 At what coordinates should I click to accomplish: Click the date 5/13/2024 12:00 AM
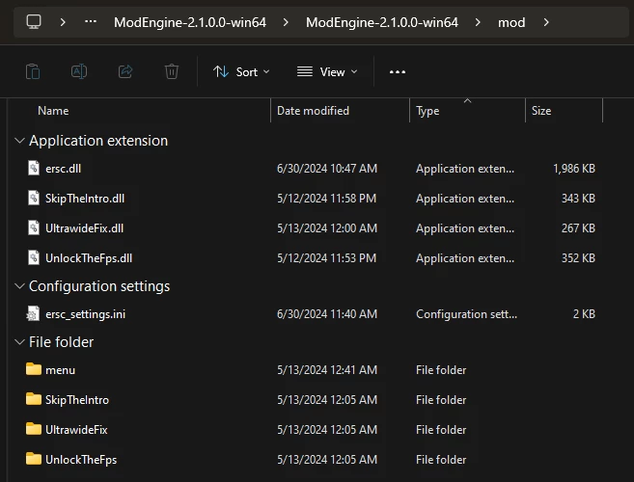[x=327, y=228]
